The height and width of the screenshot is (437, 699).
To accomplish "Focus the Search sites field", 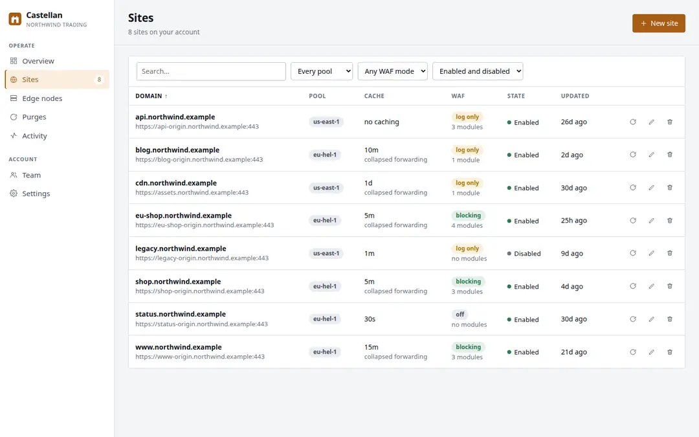I will (x=211, y=71).
